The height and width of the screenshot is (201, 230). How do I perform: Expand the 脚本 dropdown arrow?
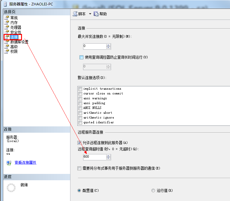tap(90, 14)
